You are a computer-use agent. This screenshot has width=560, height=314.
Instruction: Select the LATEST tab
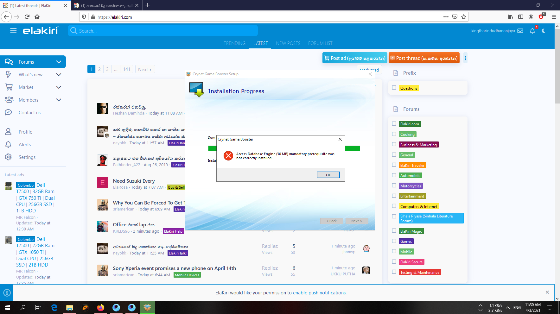click(261, 43)
